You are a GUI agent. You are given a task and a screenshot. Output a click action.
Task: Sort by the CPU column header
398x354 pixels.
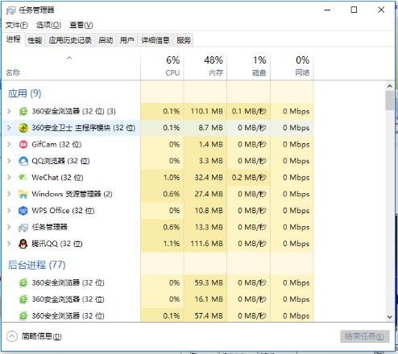pyautogui.click(x=162, y=67)
